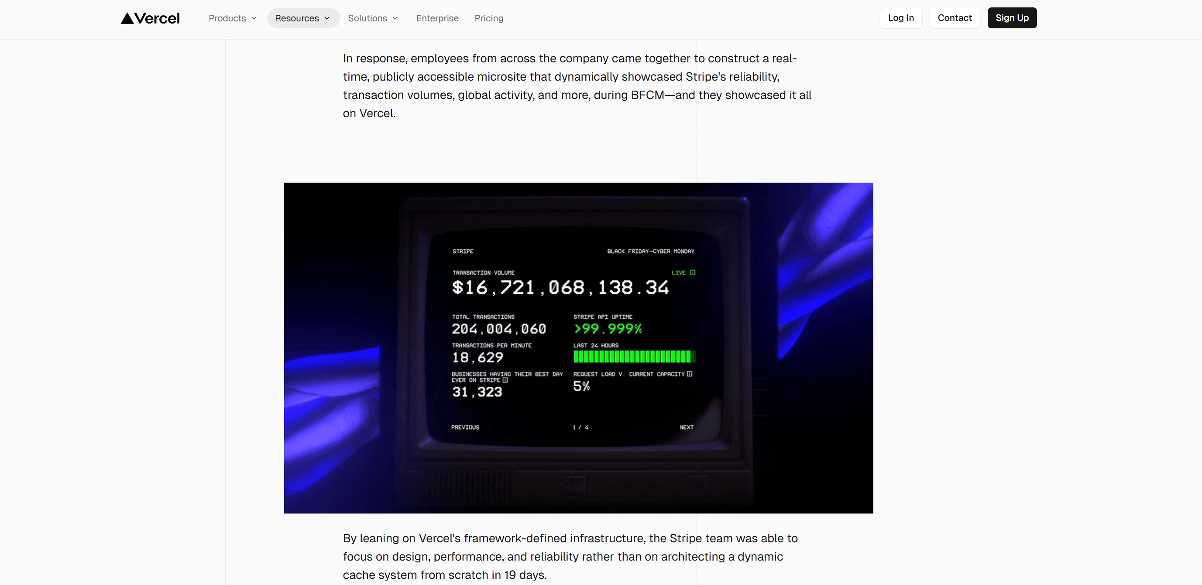Screen dimensions: 1202x585
Task: Click the paragraph starting "In response, employees"
Action: tap(577, 86)
